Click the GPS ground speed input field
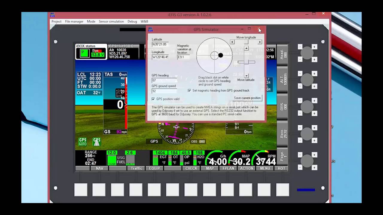 (x=164, y=91)
